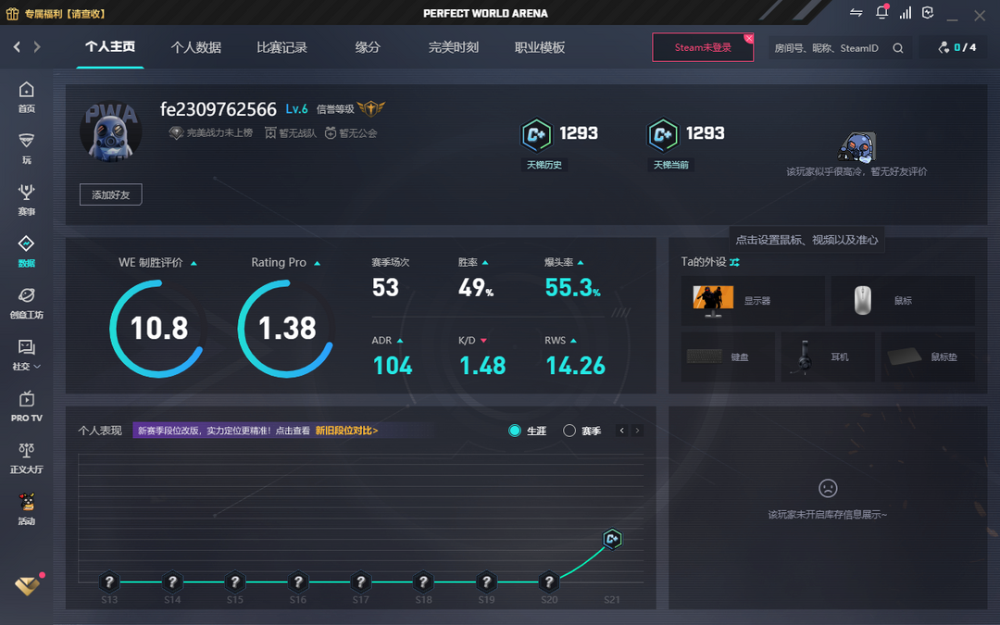The height and width of the screenshot is (625, 1000).
Task: Expand the 社交 social sidebar menu
Action: click(x=26, y=353)
